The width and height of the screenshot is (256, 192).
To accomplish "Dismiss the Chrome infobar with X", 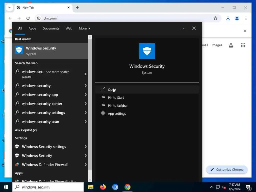I will 245,31.
